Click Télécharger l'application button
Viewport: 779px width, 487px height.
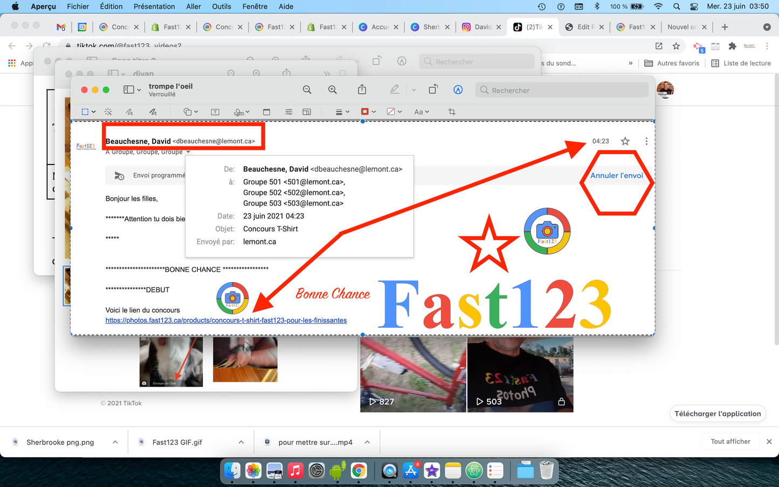click(x=718, y=414)
